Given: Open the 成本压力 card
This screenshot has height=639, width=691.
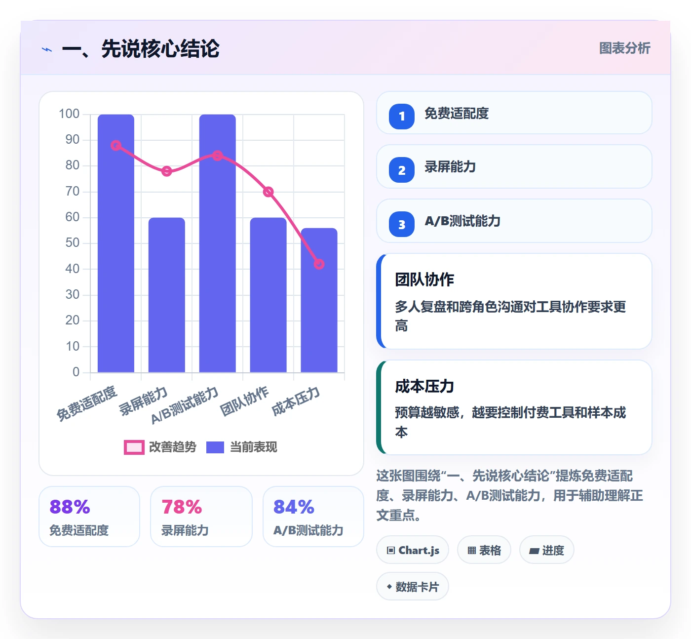Looking at the screenshot, I should [x=514, y=407].
